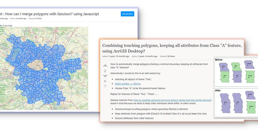
Task: Upvote the ArcGIS question
Action: (105, 65)
